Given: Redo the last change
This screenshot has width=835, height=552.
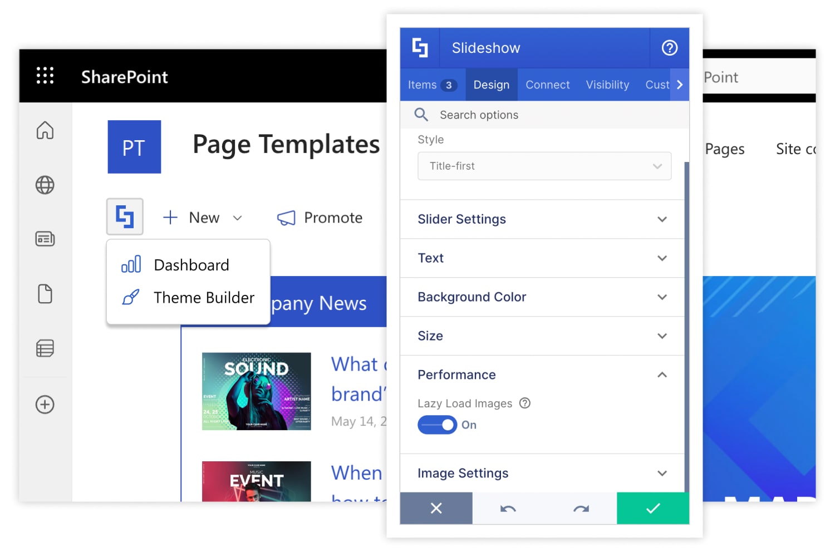Looking at the screenshot, I should point(581,508).
